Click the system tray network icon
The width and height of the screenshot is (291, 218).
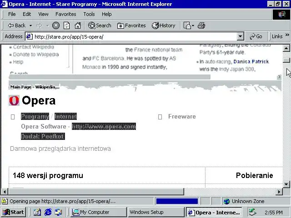click(x=253, y=212)
